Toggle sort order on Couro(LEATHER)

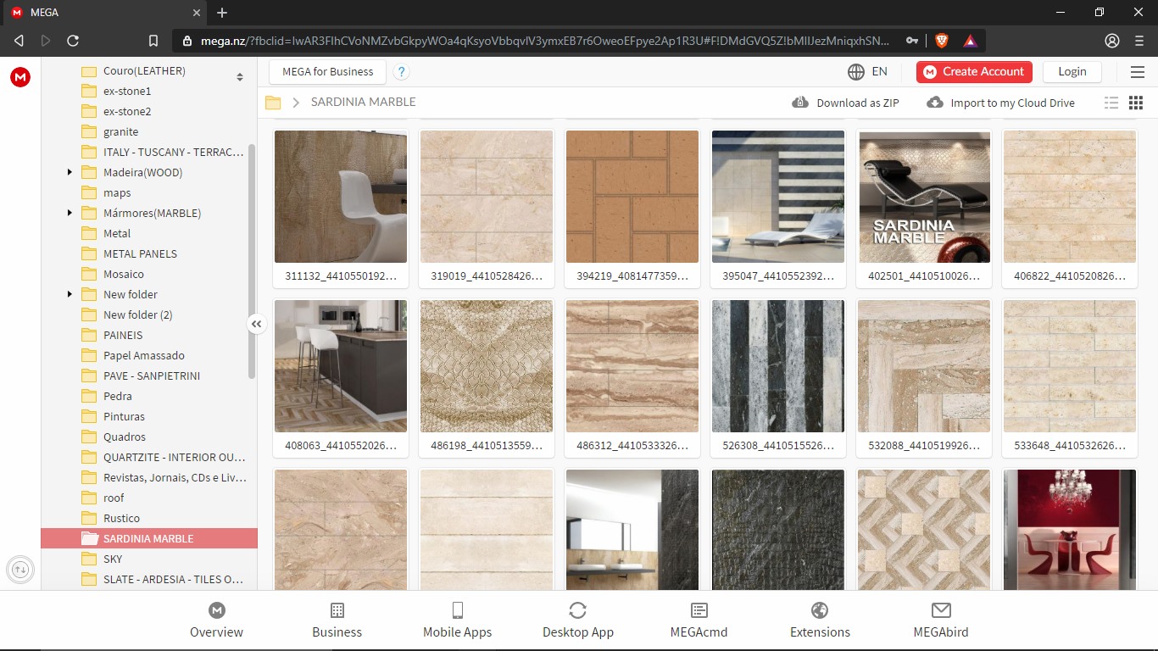point(239,75)
